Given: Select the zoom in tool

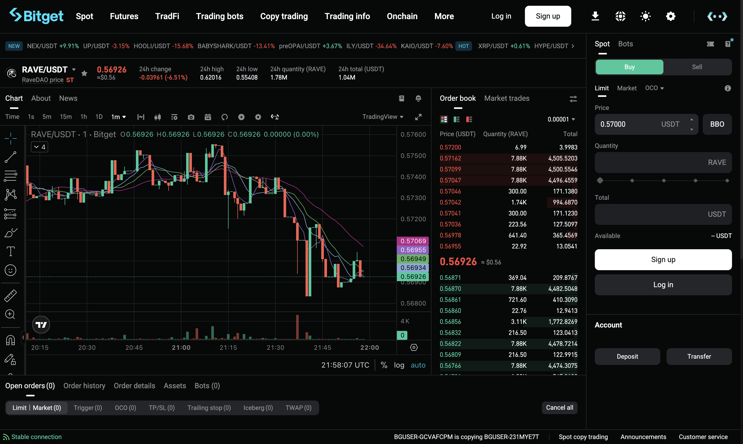Looking at the screenshot, I should point(10,314).
